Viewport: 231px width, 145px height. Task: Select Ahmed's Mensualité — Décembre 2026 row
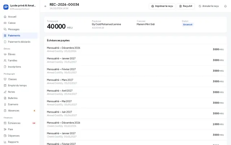click(135, 50)
